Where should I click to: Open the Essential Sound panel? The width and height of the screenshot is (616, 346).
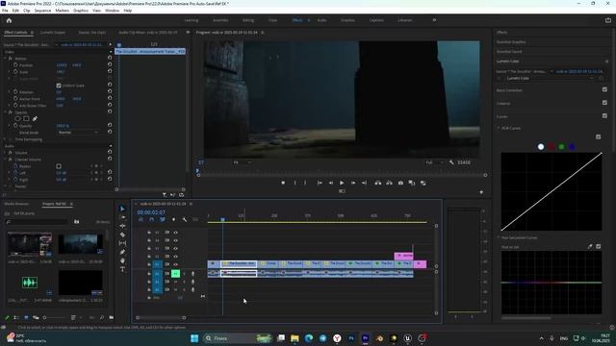[x=509, y=51]
